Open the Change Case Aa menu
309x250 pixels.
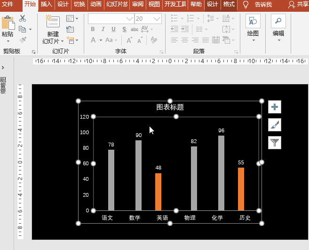point(111,40)
